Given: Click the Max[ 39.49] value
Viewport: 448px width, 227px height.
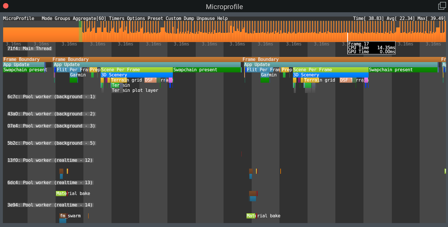Looking at the screenshot, I should (432, 19).
